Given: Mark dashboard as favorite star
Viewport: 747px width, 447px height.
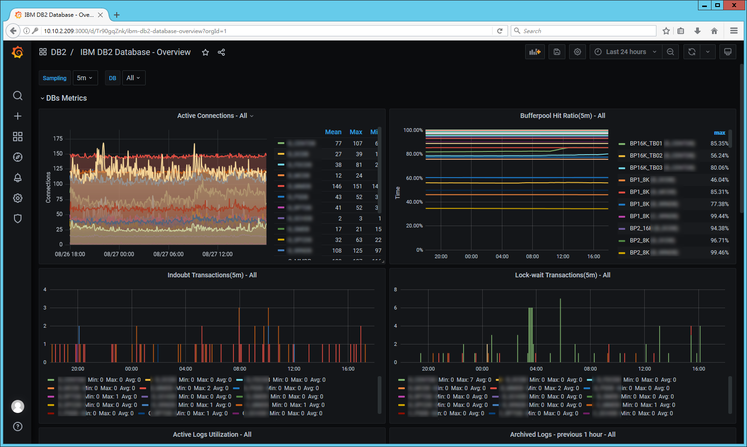Looking at the screenshot, I should (x=205, y=52).
